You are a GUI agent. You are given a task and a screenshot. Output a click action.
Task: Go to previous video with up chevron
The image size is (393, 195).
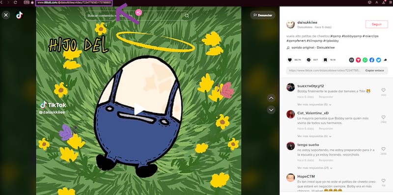[x=271, y=98]
